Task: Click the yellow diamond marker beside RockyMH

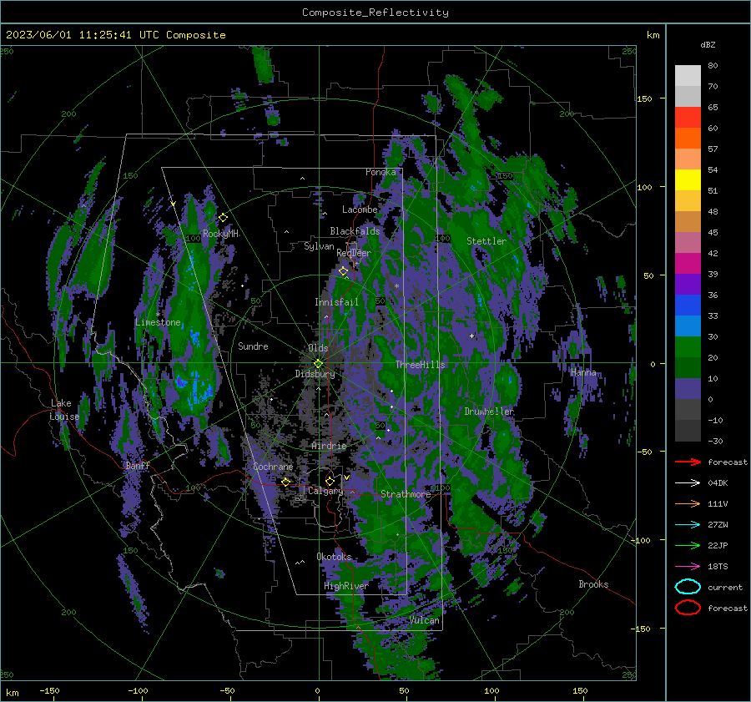Action: tap(223, 218)
